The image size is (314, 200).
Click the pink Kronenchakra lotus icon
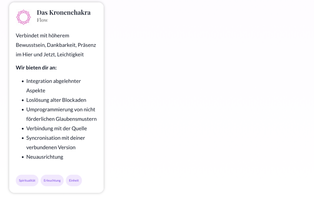pyautogui.click(x=24, y=17)
